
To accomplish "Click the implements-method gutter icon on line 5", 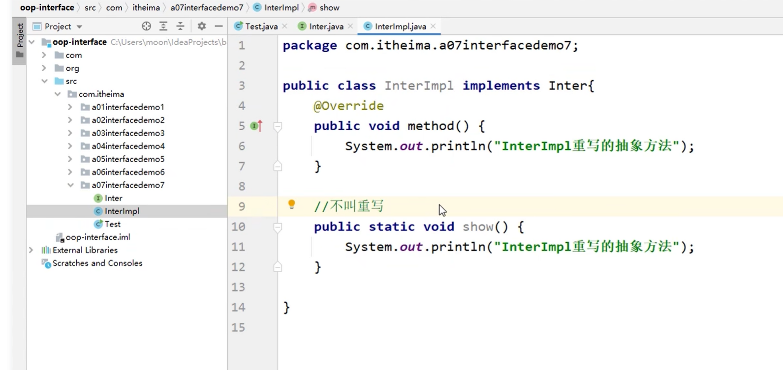I will (x=256, y=126).
